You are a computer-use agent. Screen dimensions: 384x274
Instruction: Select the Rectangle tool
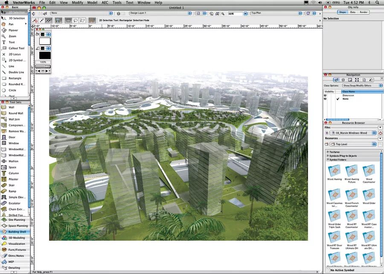click(14, 78)
